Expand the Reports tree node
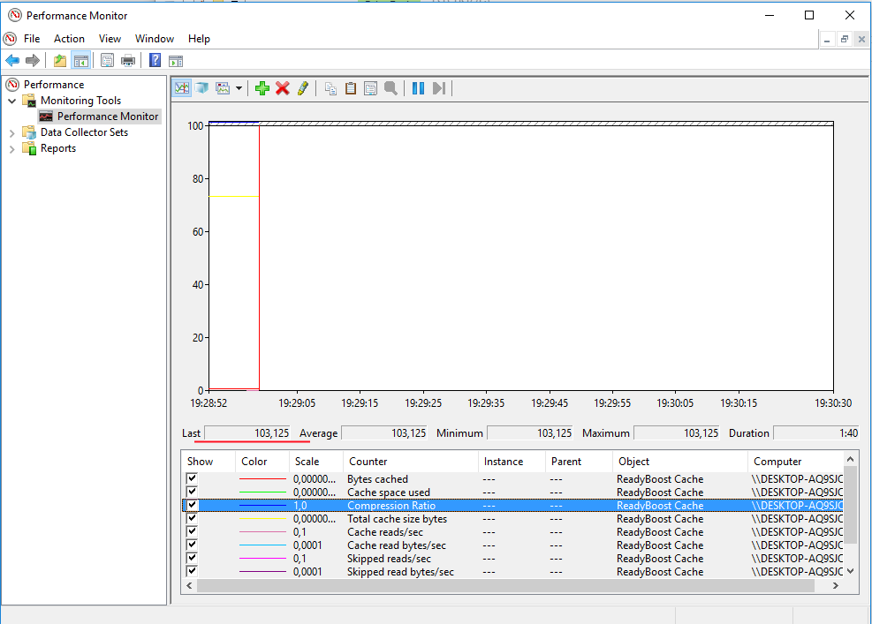Screen dimensions: 872x624 pyautogui.click(x=11, y=149)
